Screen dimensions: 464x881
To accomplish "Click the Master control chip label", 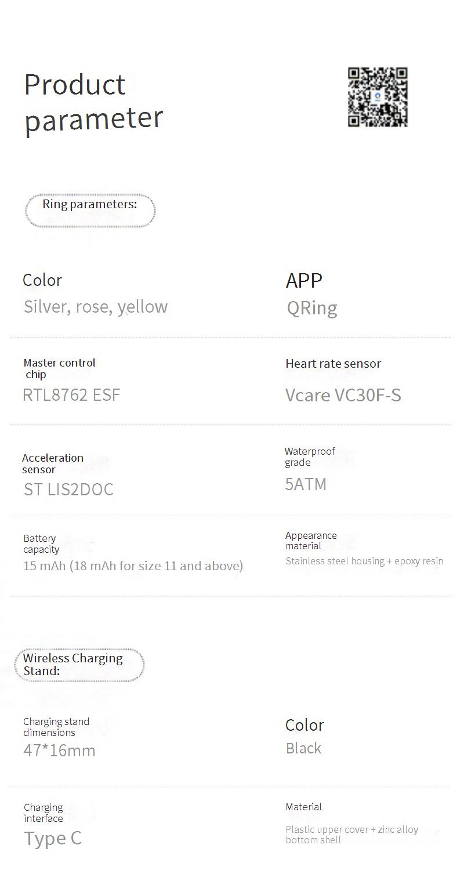I will click(x=59, y=368).
